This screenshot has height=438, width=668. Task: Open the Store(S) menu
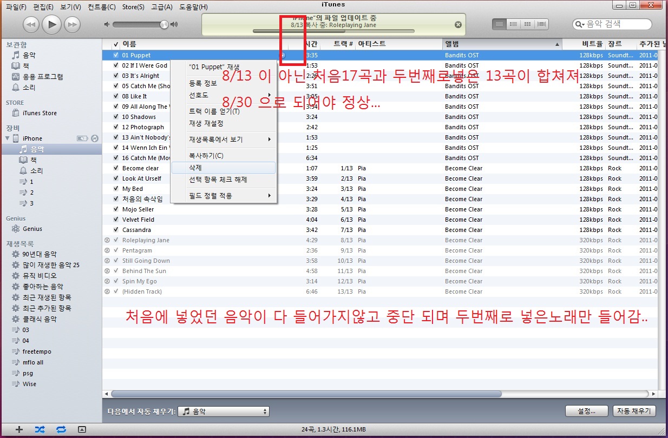[133, 7]
